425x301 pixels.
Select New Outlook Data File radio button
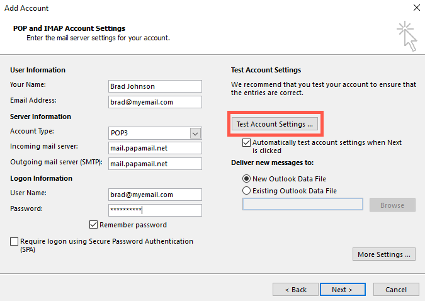click(x=246, y=179)
